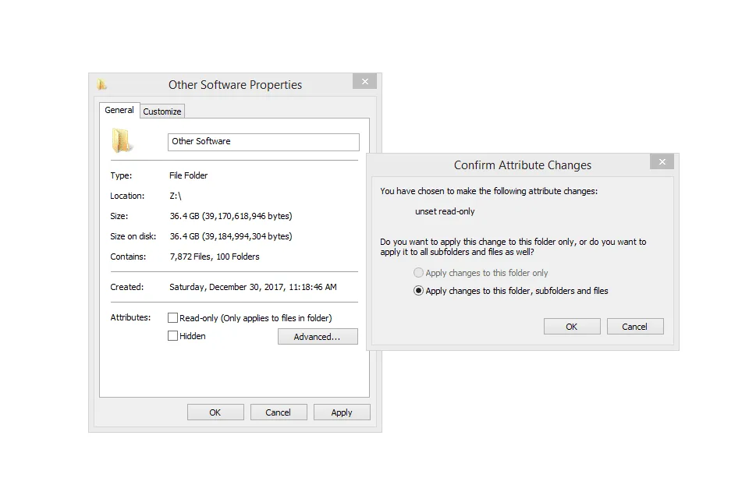
Task: Close the Other Software Properties window
Action: pyautogui.click(x=364, y=80)
